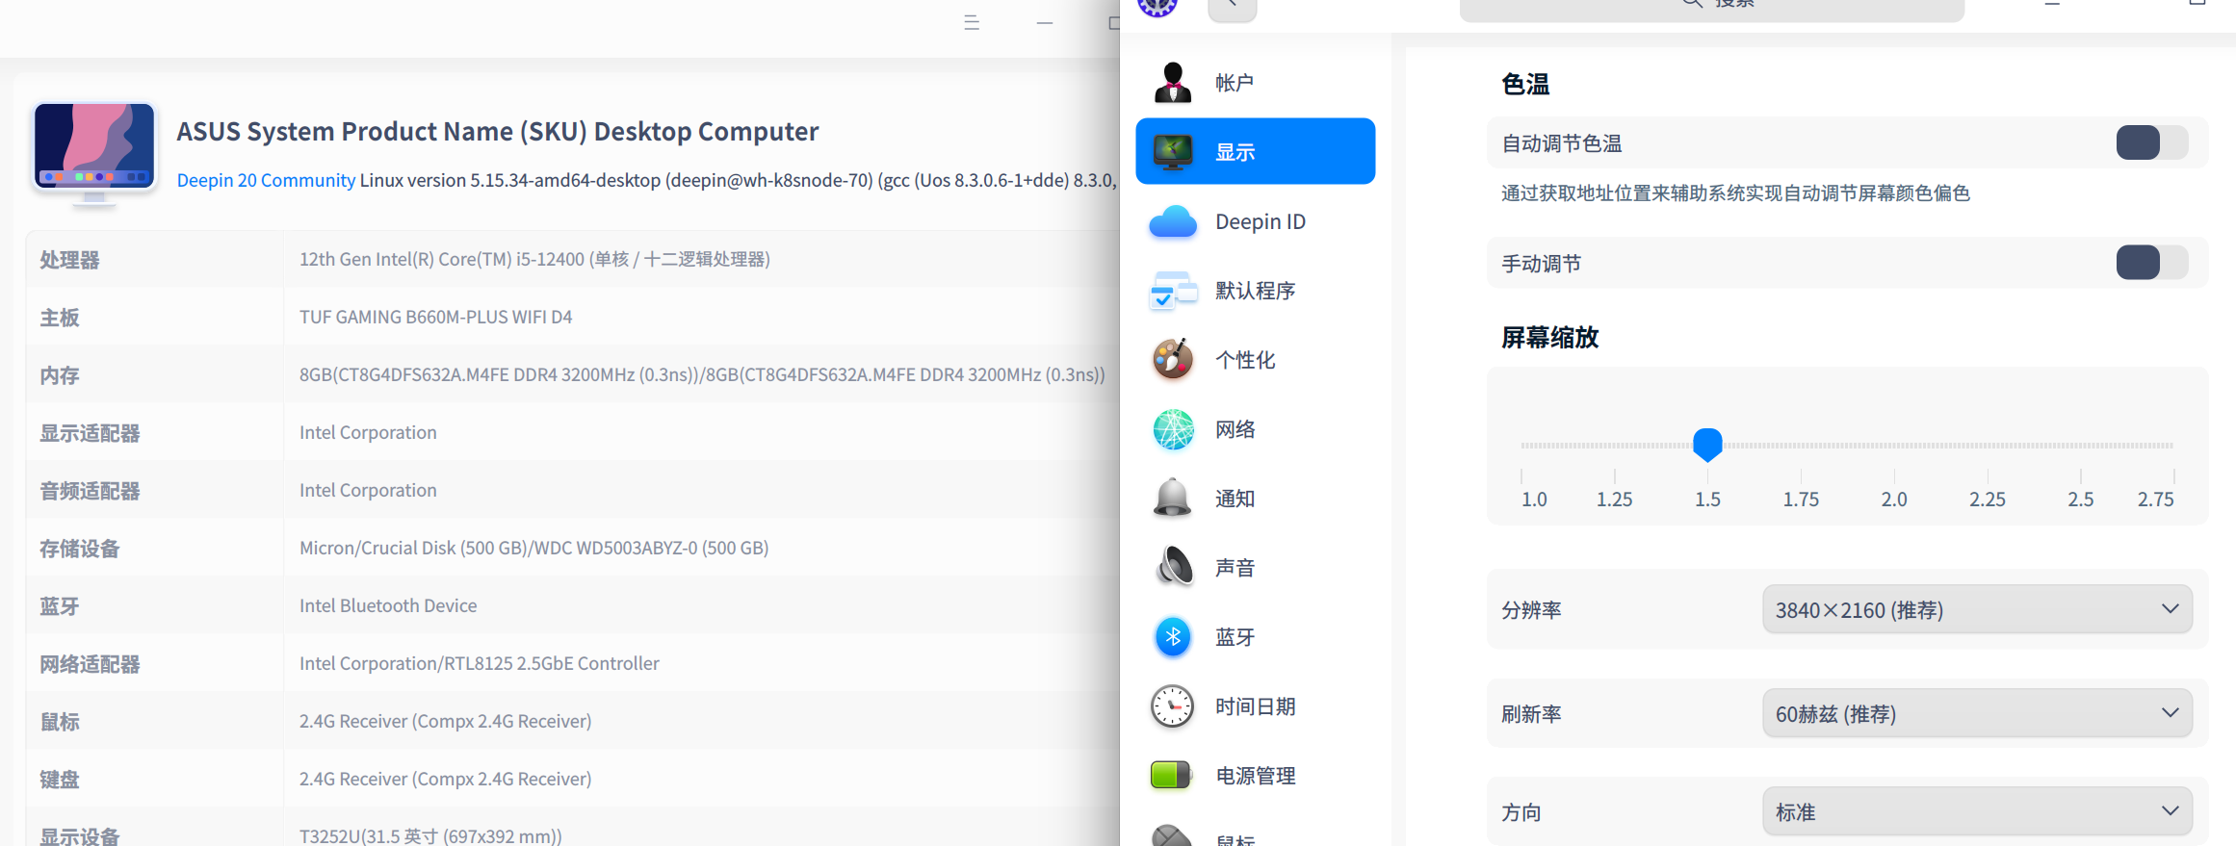Click the 键盘 row label
The width and height of the screenshot is (2236, 846).
(60, 780)
